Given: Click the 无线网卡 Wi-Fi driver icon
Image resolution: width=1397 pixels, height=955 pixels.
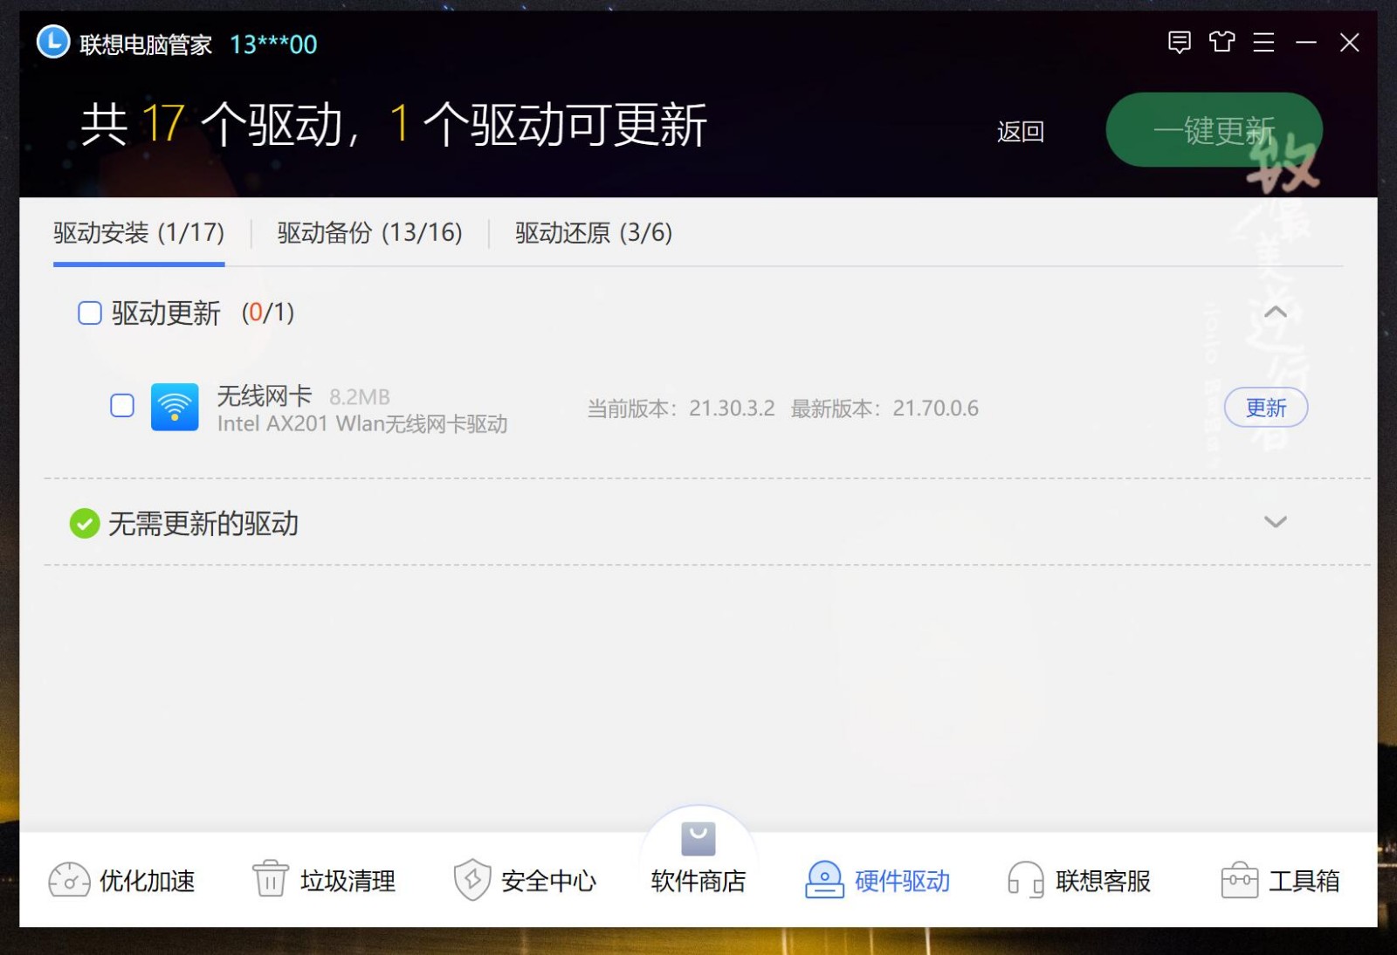Looking at the screenshot, I should point(175,407).
